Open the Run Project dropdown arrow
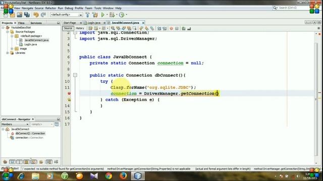Screen dimensions: 323x181 (107, 15)
